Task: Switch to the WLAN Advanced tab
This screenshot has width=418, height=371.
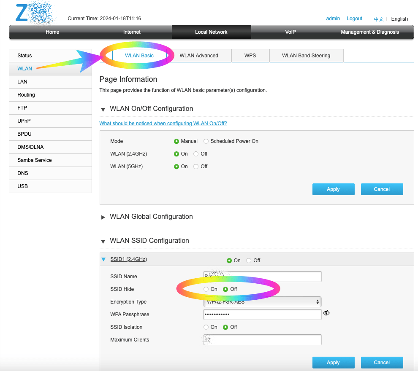Action: coord(199,55)
